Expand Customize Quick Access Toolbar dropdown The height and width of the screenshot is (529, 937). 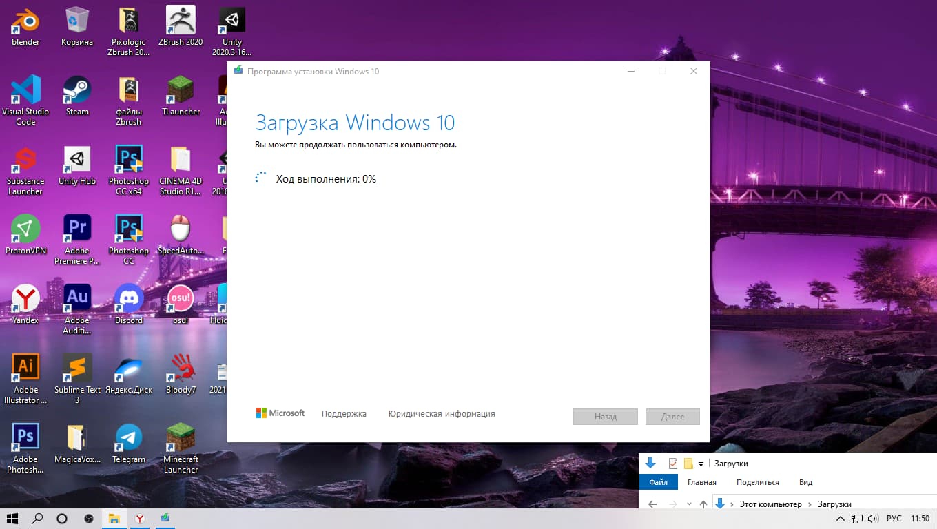tap(701, 464)
